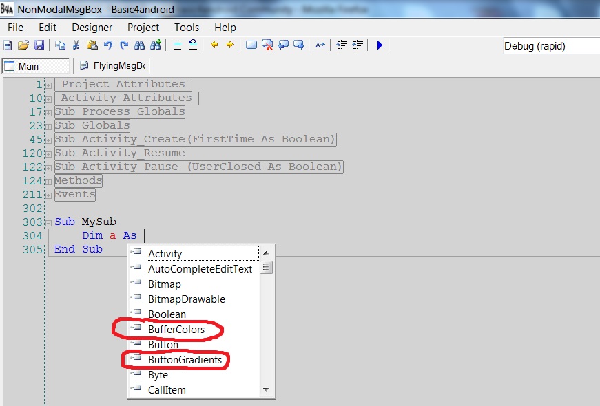The width and height of the screenshot is (600, 406).
Task: Collapse Sub MySub at line 303
Action: (49, 223)
